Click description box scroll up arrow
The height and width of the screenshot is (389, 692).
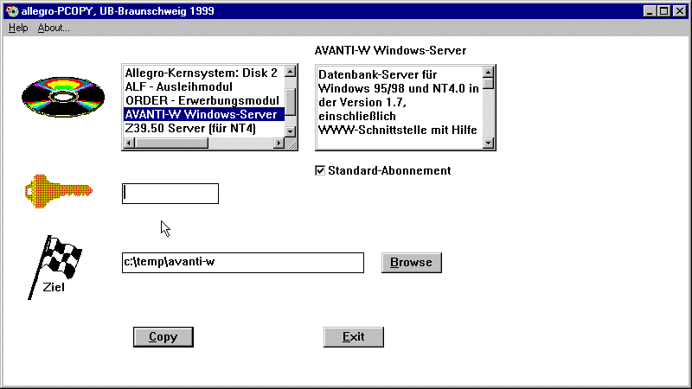point(488,72)
